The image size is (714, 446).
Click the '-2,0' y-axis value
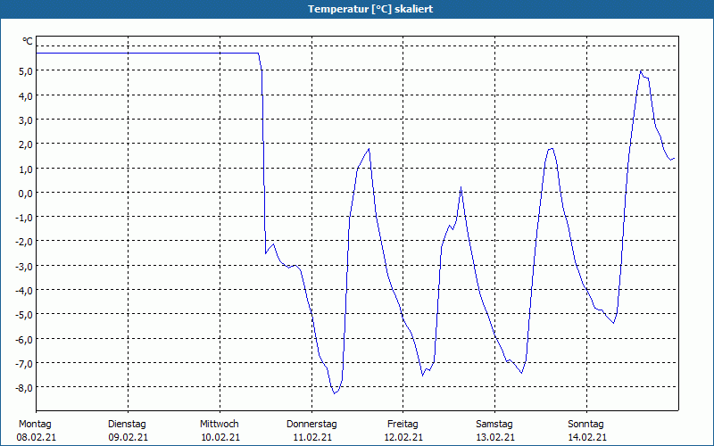tap(24, 241)
